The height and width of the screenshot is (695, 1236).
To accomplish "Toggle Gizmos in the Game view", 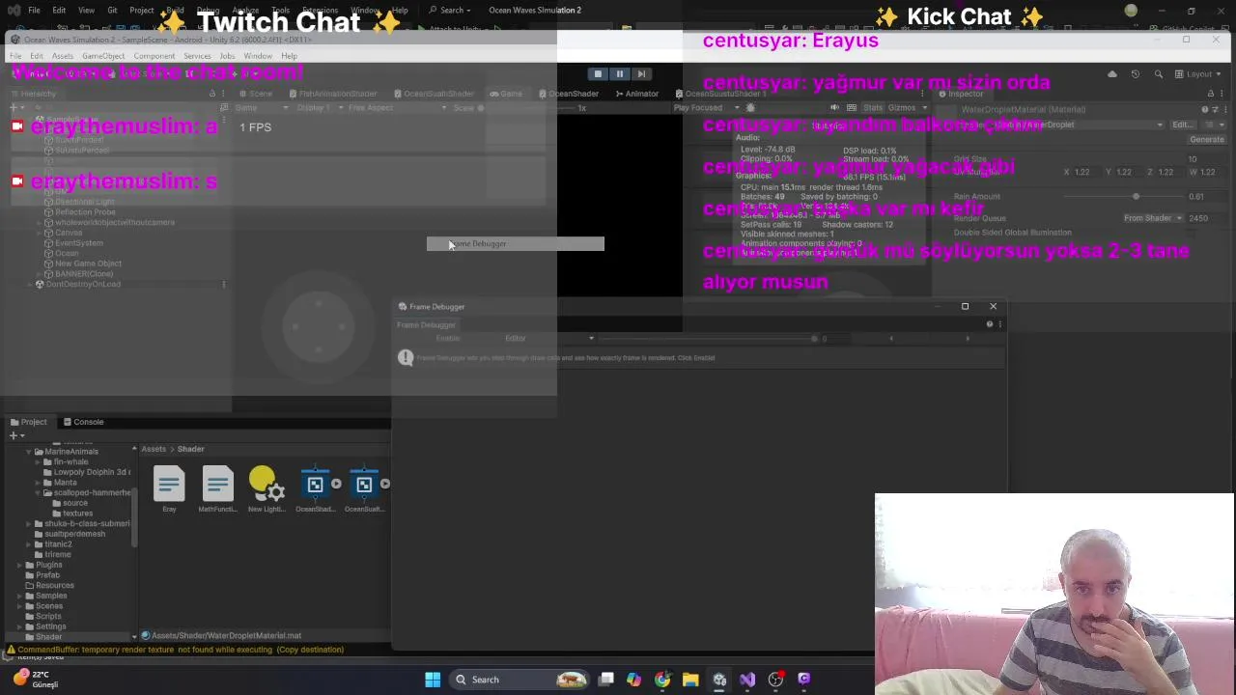I will tap(901, 108).
